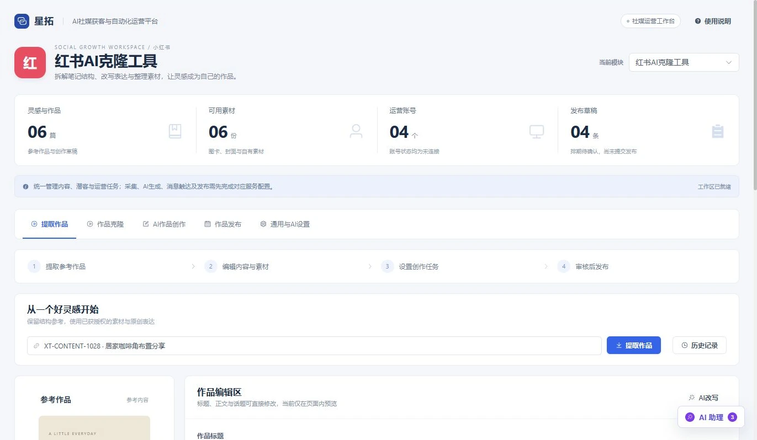757x440 pixels.
Task: Click the 星拓 logo icon
Action: [x=22, y=21]
